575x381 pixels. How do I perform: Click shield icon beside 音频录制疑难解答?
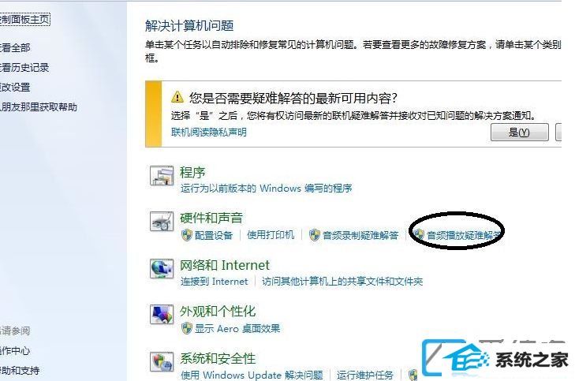314,235
